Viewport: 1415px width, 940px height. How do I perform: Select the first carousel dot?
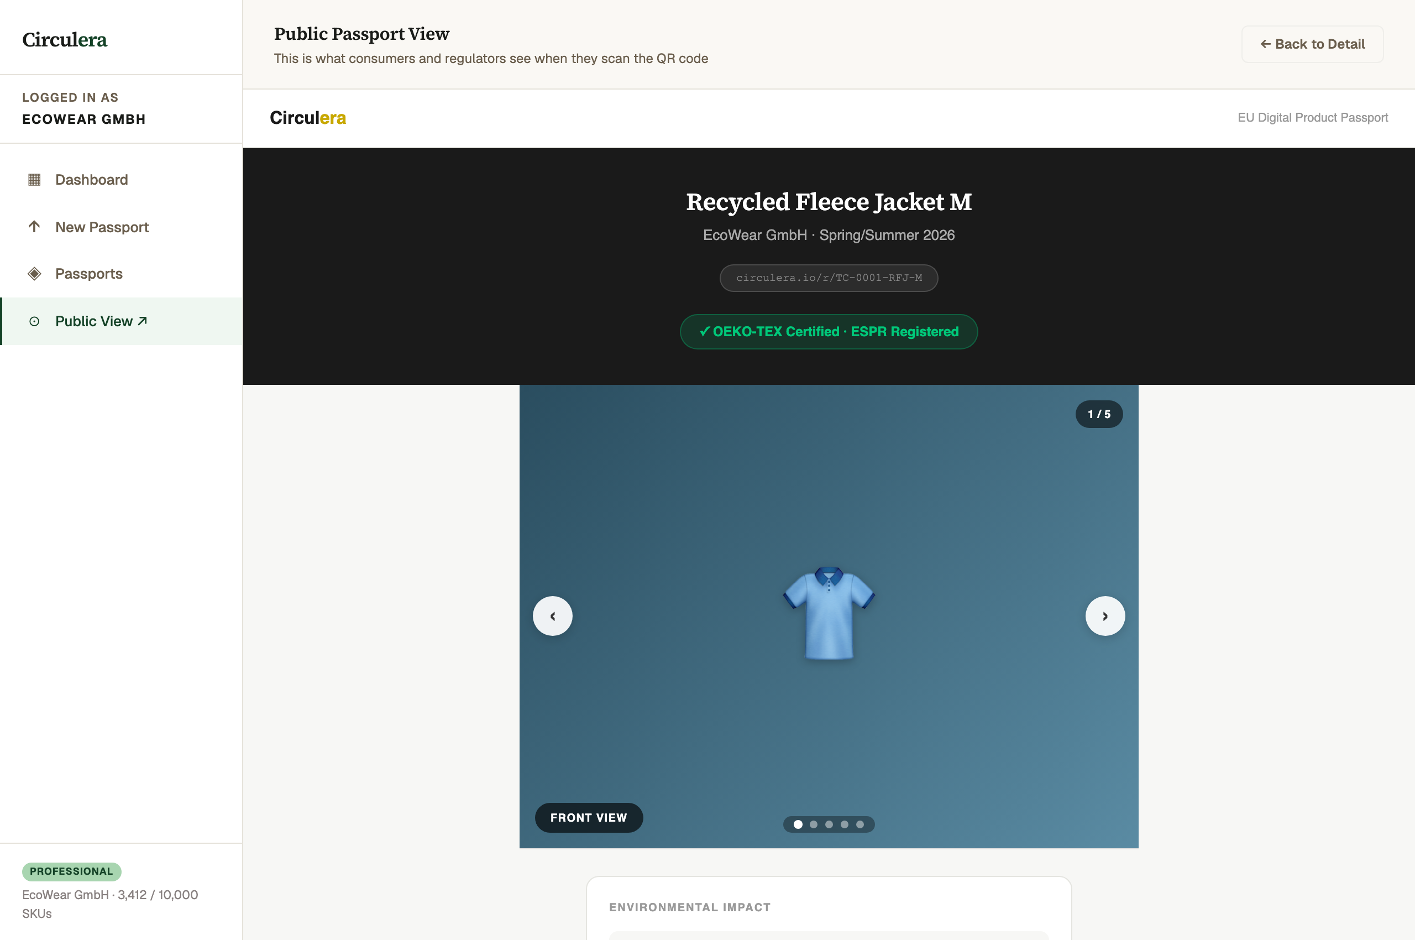tap(798, 824)
